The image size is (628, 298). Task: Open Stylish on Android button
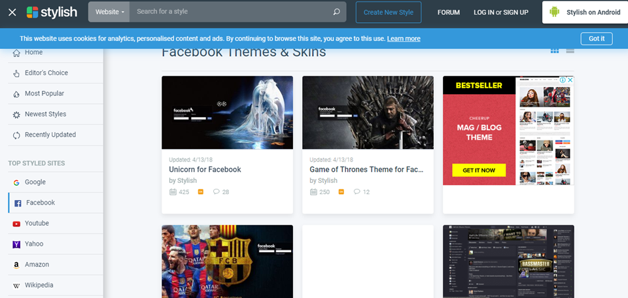(585, 12)
